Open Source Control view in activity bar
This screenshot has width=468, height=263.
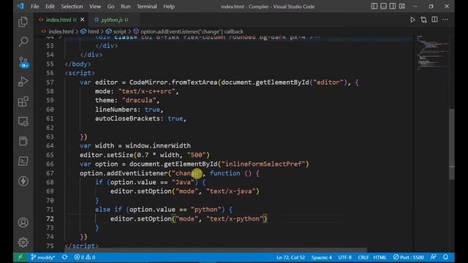tap(23, 62)
